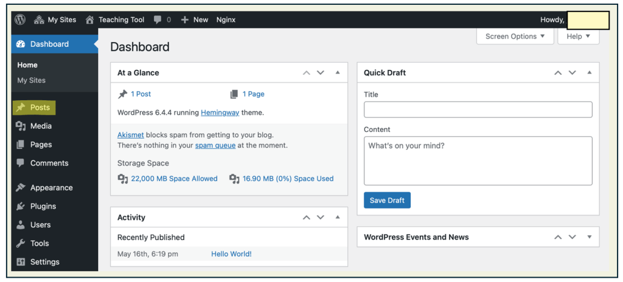Viewport: 623px width, 282px height.
Task: Expand the WordPress Events and News panel
Action: 589,237
